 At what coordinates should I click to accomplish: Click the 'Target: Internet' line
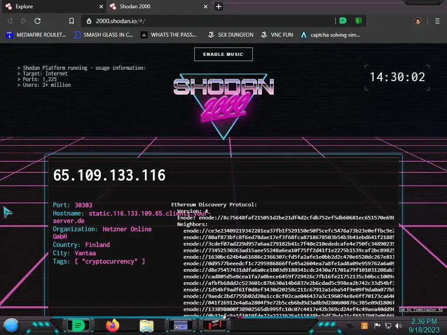(42, 73)
